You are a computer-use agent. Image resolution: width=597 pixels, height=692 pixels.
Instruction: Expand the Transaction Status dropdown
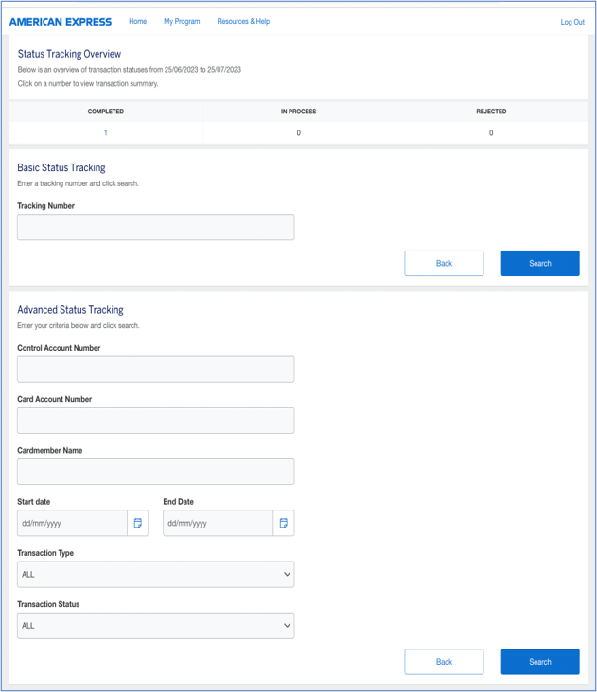[155, 625]
